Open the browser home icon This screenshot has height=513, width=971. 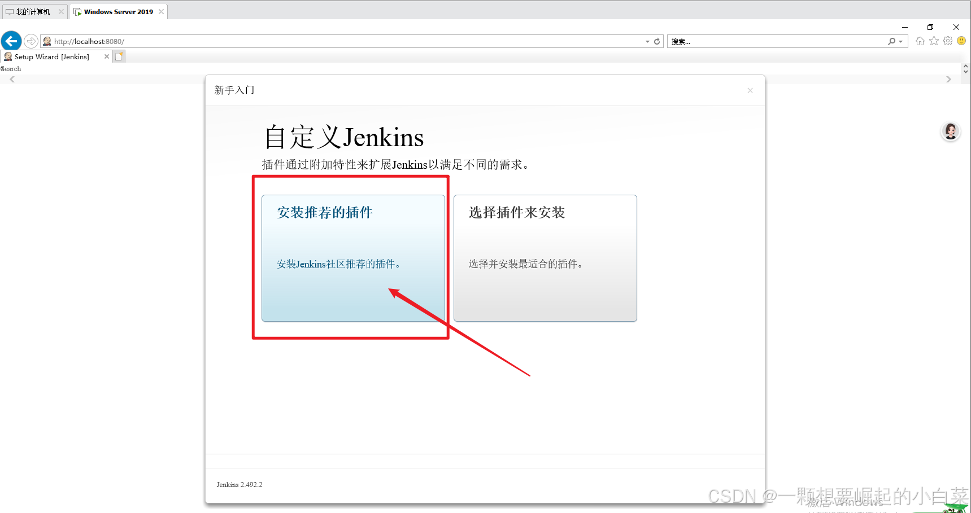[x=920, y=41]
